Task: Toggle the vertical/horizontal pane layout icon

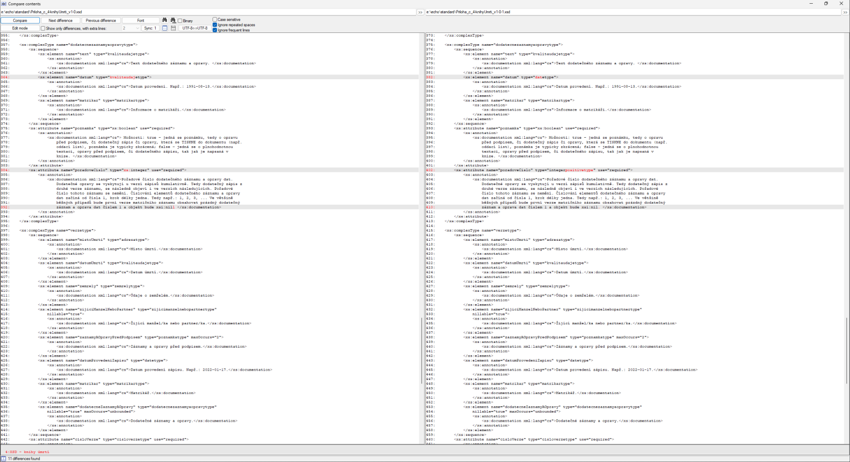Action: (165, 28)
